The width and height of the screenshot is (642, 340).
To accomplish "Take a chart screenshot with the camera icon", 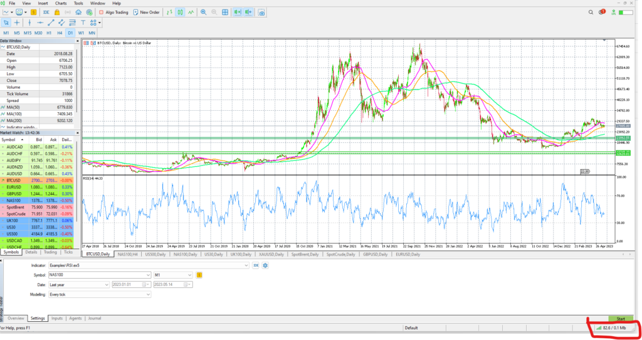I will (261, 13).
